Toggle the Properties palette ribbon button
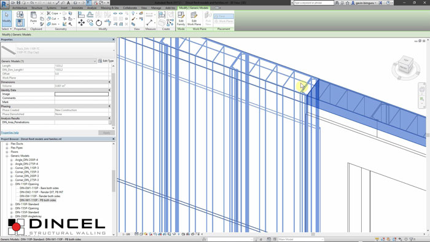This screenshot has height=242, width=430. tap(20, 23)
